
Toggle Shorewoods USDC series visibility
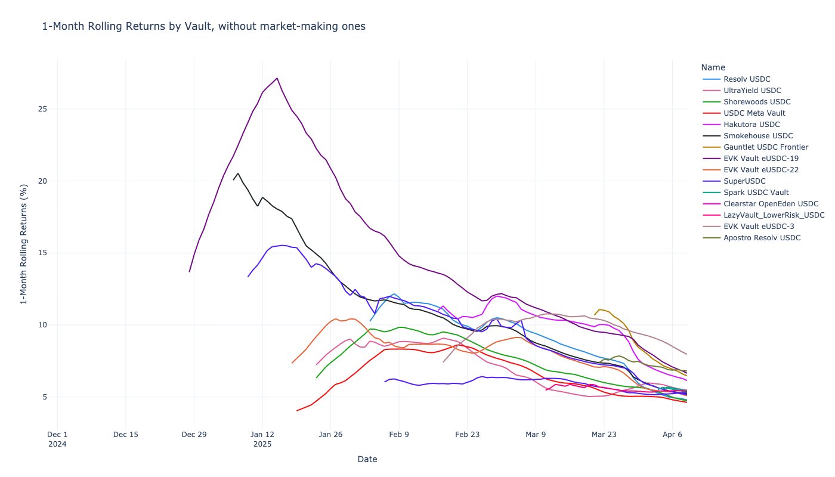pos(757,102)
